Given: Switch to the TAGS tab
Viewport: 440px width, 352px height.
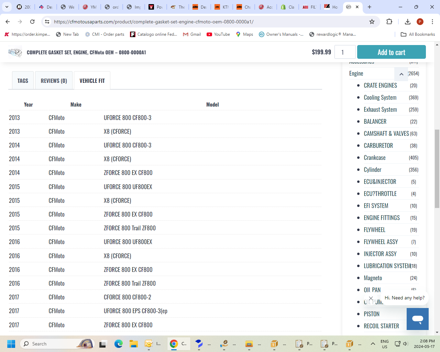Looking at the screenshot, I should coord(23,81).
